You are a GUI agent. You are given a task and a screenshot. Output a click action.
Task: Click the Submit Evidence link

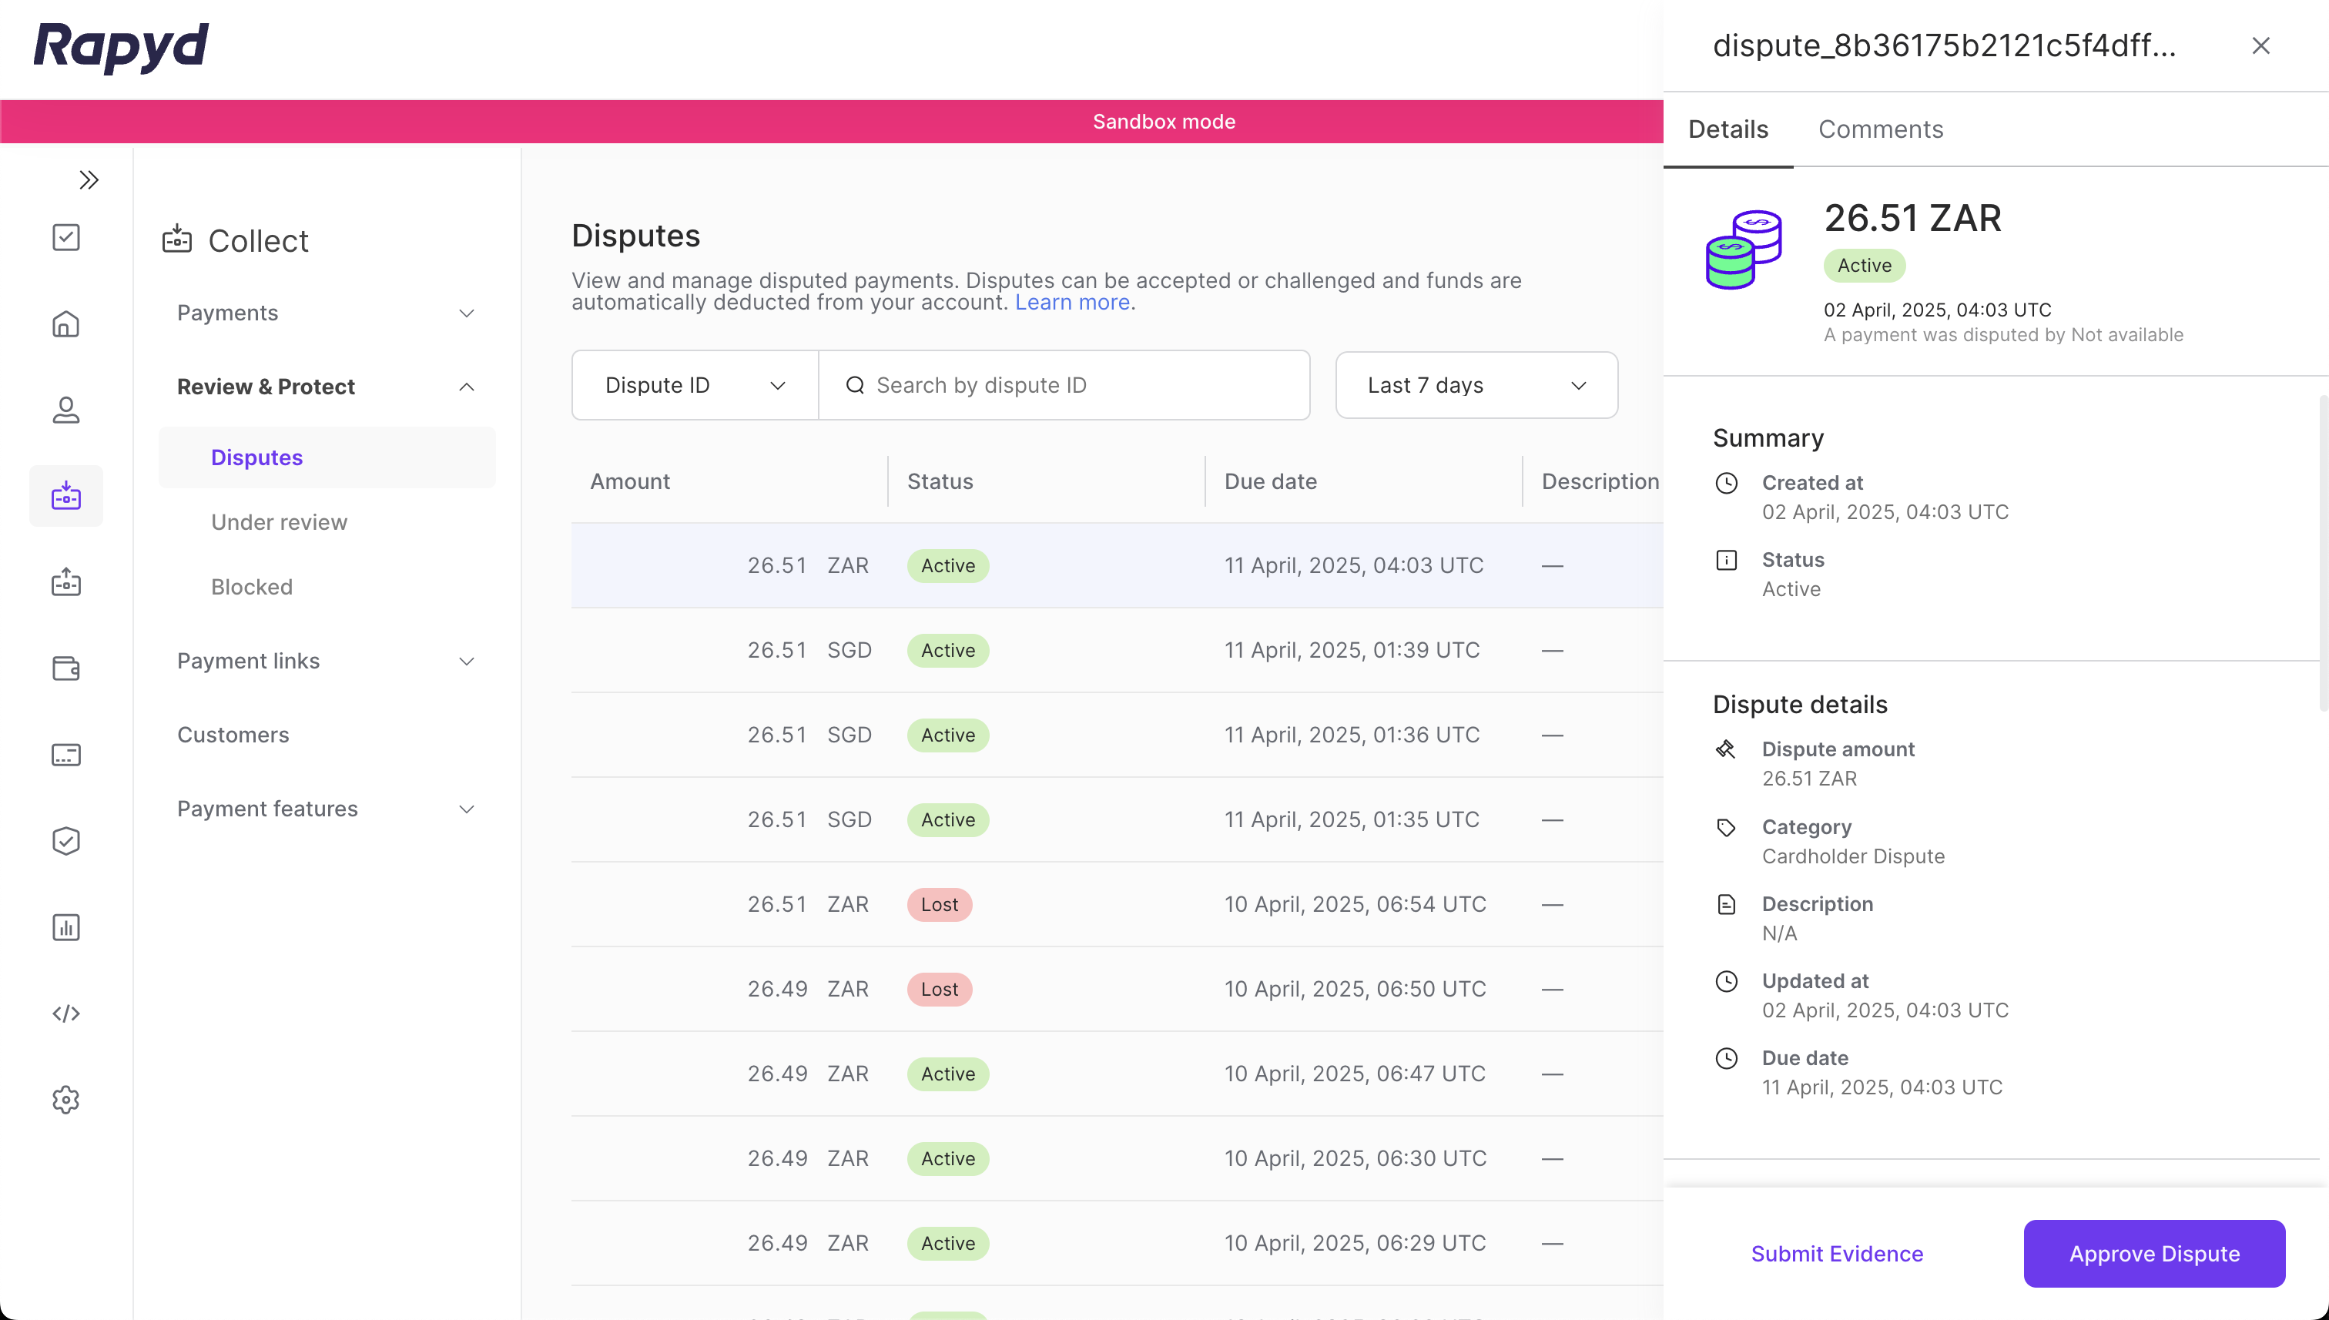coord(1836,1254)
